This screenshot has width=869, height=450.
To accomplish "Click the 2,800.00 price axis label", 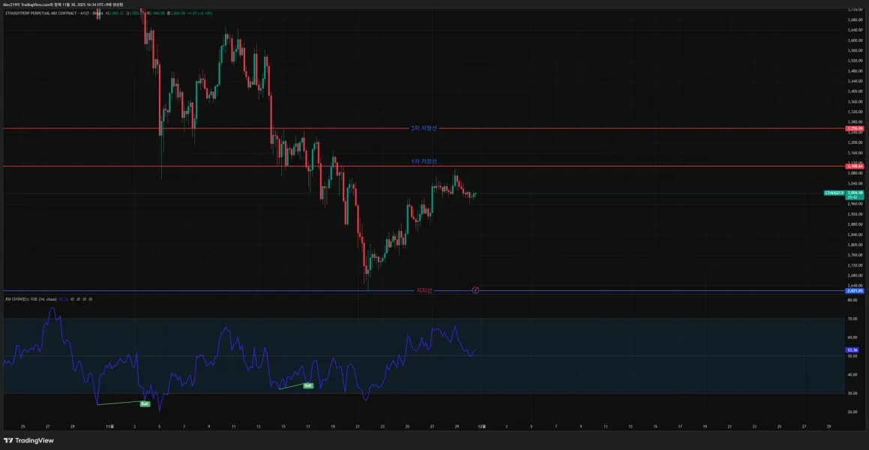I will [856, 244].
